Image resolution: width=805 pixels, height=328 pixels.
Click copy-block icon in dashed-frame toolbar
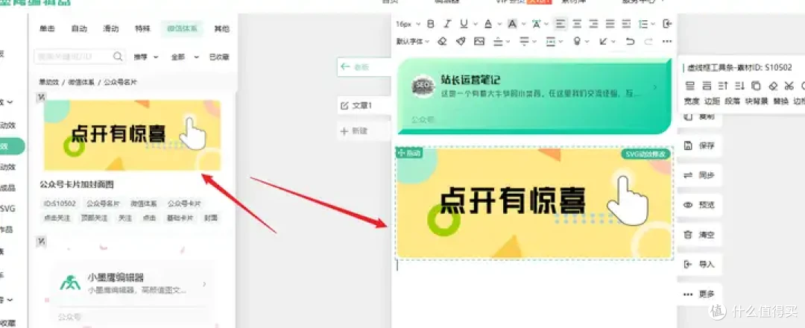click(x=756, y=86)
